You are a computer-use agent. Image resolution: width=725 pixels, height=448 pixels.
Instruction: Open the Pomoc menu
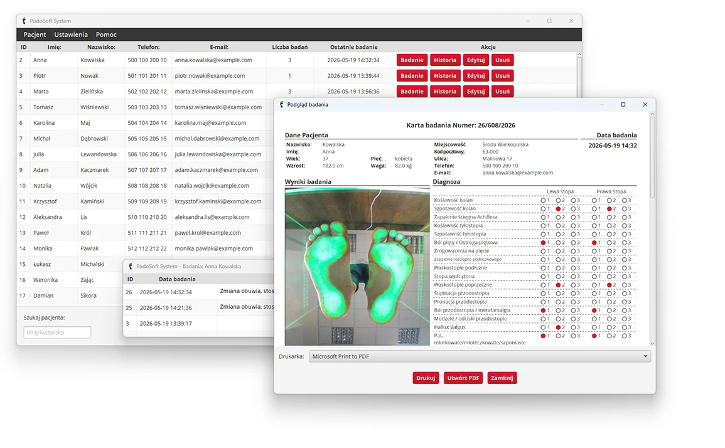106,35
